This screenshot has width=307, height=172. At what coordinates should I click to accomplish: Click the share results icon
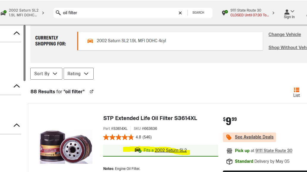coord(92,91)
